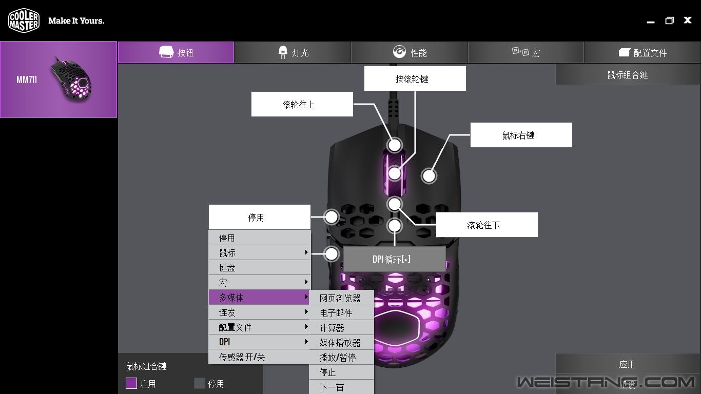Select 计算器 from multimedia submenu
This screenshot has height=394, width=701.
point(342,327)
